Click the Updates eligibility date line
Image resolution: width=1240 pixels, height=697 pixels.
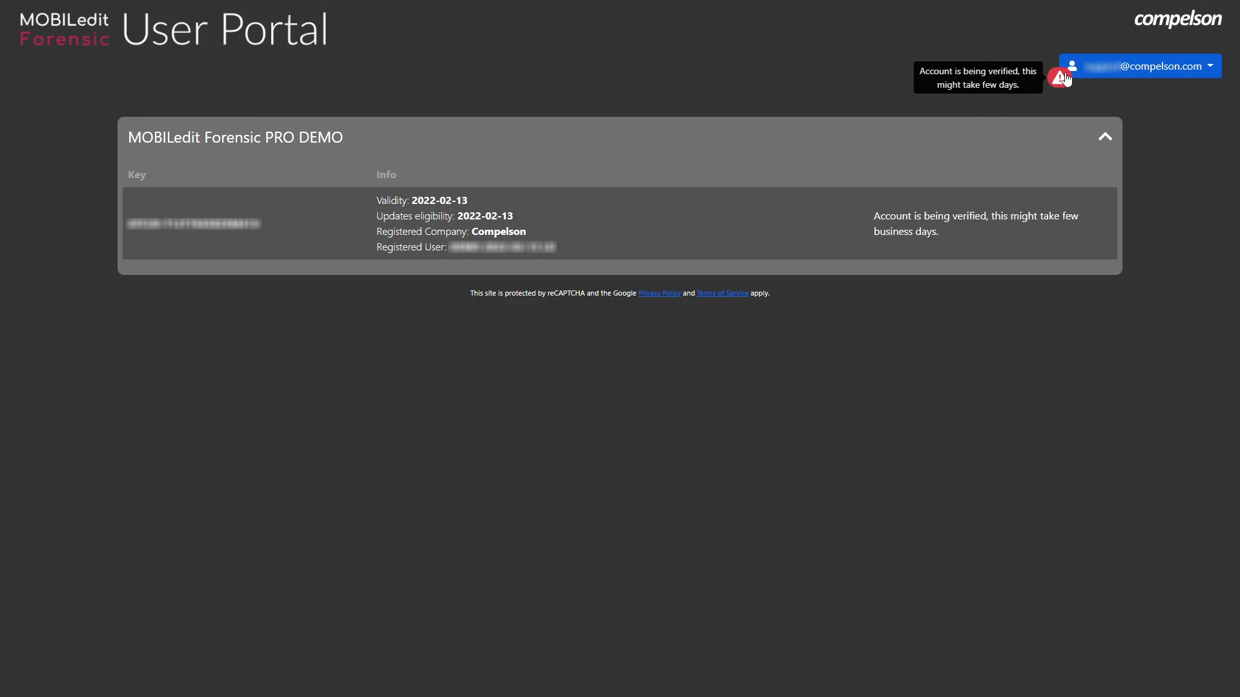point(445,216)
